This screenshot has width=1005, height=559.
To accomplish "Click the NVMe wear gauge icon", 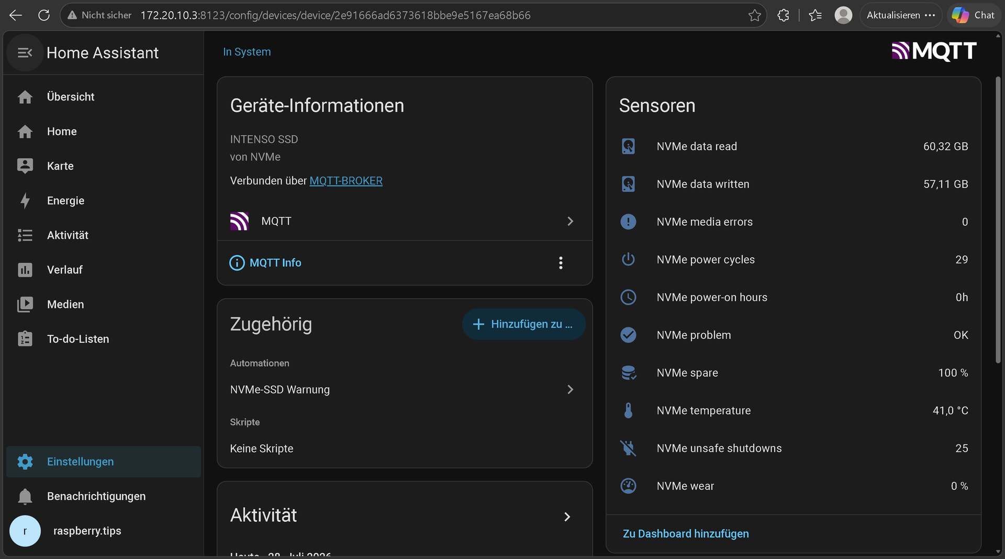I will [628, 486].
